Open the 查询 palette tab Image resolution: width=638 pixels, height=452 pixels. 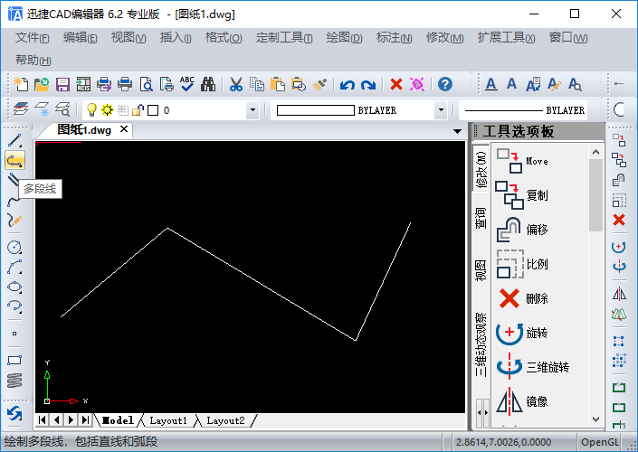pos(481,218)
